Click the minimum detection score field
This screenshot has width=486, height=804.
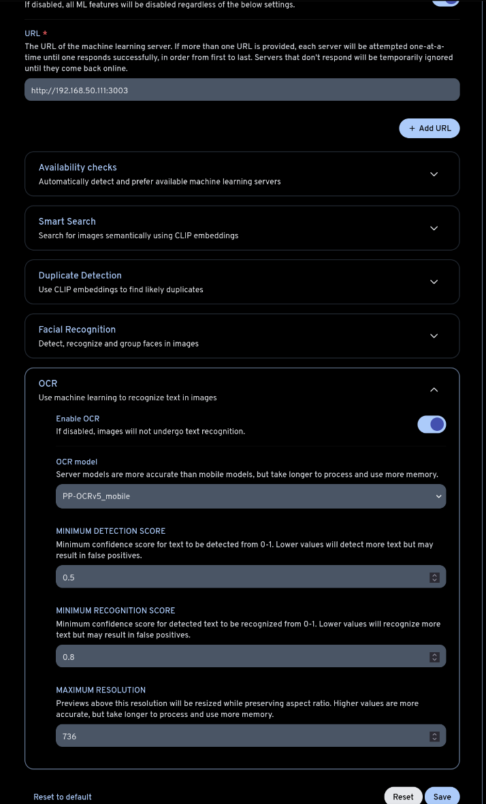pos(242,577)
